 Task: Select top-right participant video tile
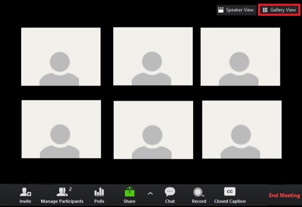click(x=241, y=57)
